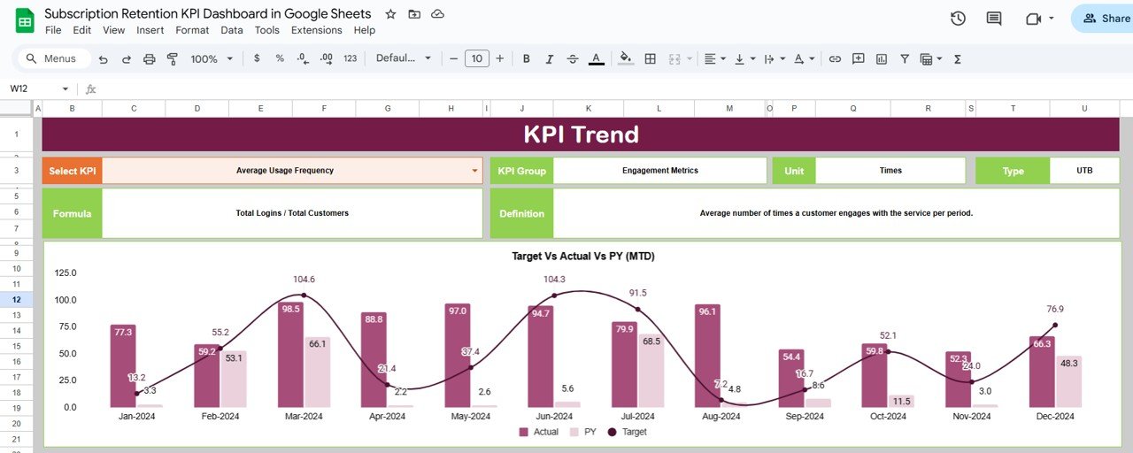Open the Help menu
The width and height of the screenshot is (1133, 453).
coord(365,30)
